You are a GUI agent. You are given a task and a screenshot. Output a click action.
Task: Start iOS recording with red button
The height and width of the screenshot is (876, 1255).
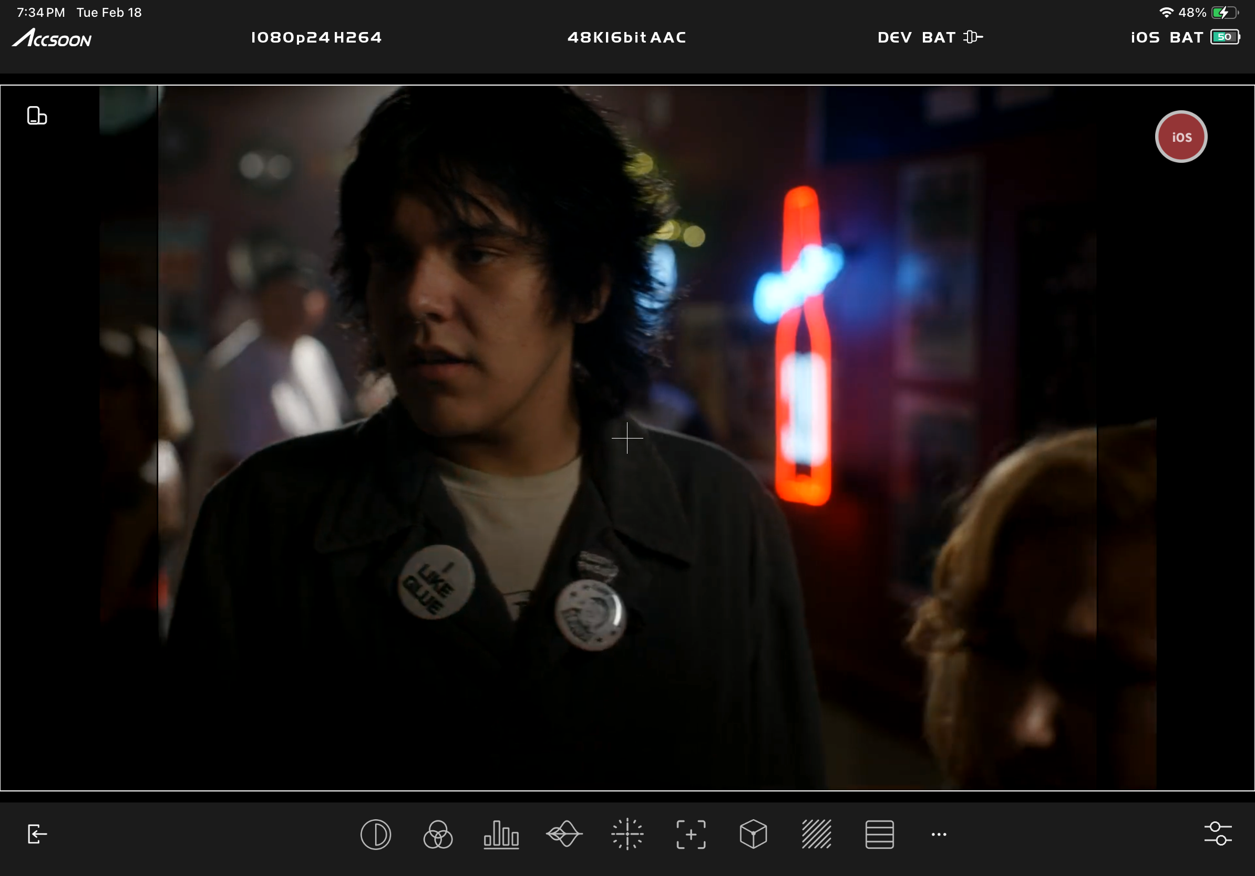pyautogui.click(x=1181, y=137)
